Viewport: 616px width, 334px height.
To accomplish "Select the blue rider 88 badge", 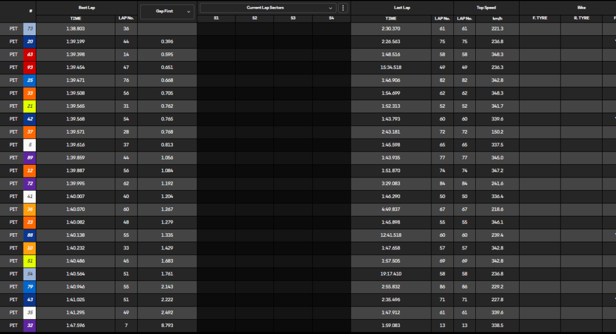I will click(29, 235).
